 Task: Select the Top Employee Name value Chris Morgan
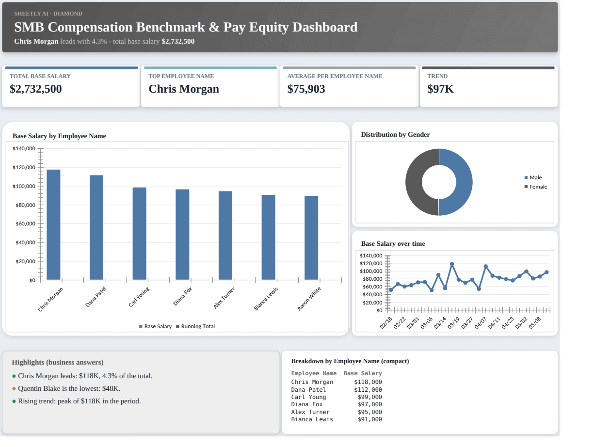click(184, 89)
